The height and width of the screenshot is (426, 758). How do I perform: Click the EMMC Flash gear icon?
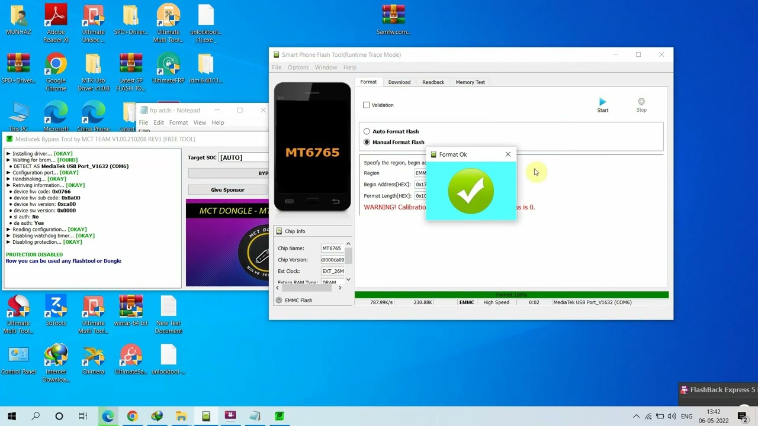coord(279,301)
